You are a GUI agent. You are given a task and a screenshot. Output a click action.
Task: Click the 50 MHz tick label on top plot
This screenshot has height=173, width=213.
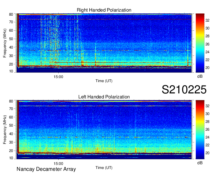pyautogui.click(x=11, y=39)
